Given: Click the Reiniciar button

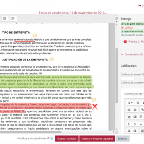Looking at the screenshot, I should pyautogui.click(x=123, y=139).
